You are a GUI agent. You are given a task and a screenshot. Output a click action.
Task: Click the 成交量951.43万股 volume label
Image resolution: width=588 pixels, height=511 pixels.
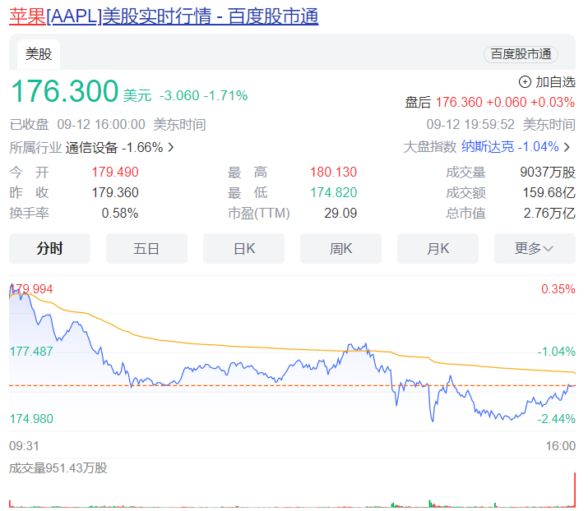coord(58,468)
